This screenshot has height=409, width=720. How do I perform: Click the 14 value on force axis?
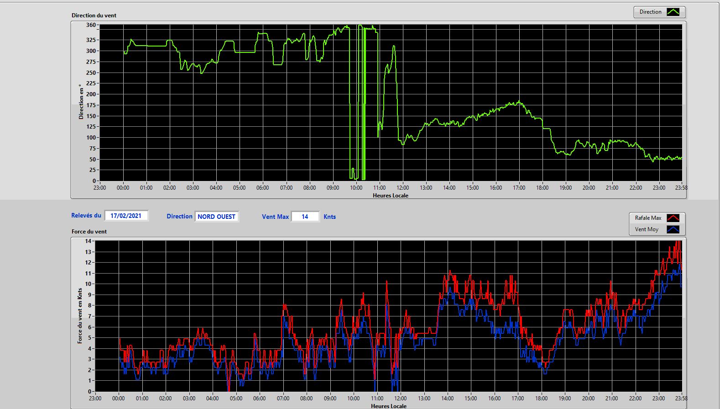pos(88,241)
